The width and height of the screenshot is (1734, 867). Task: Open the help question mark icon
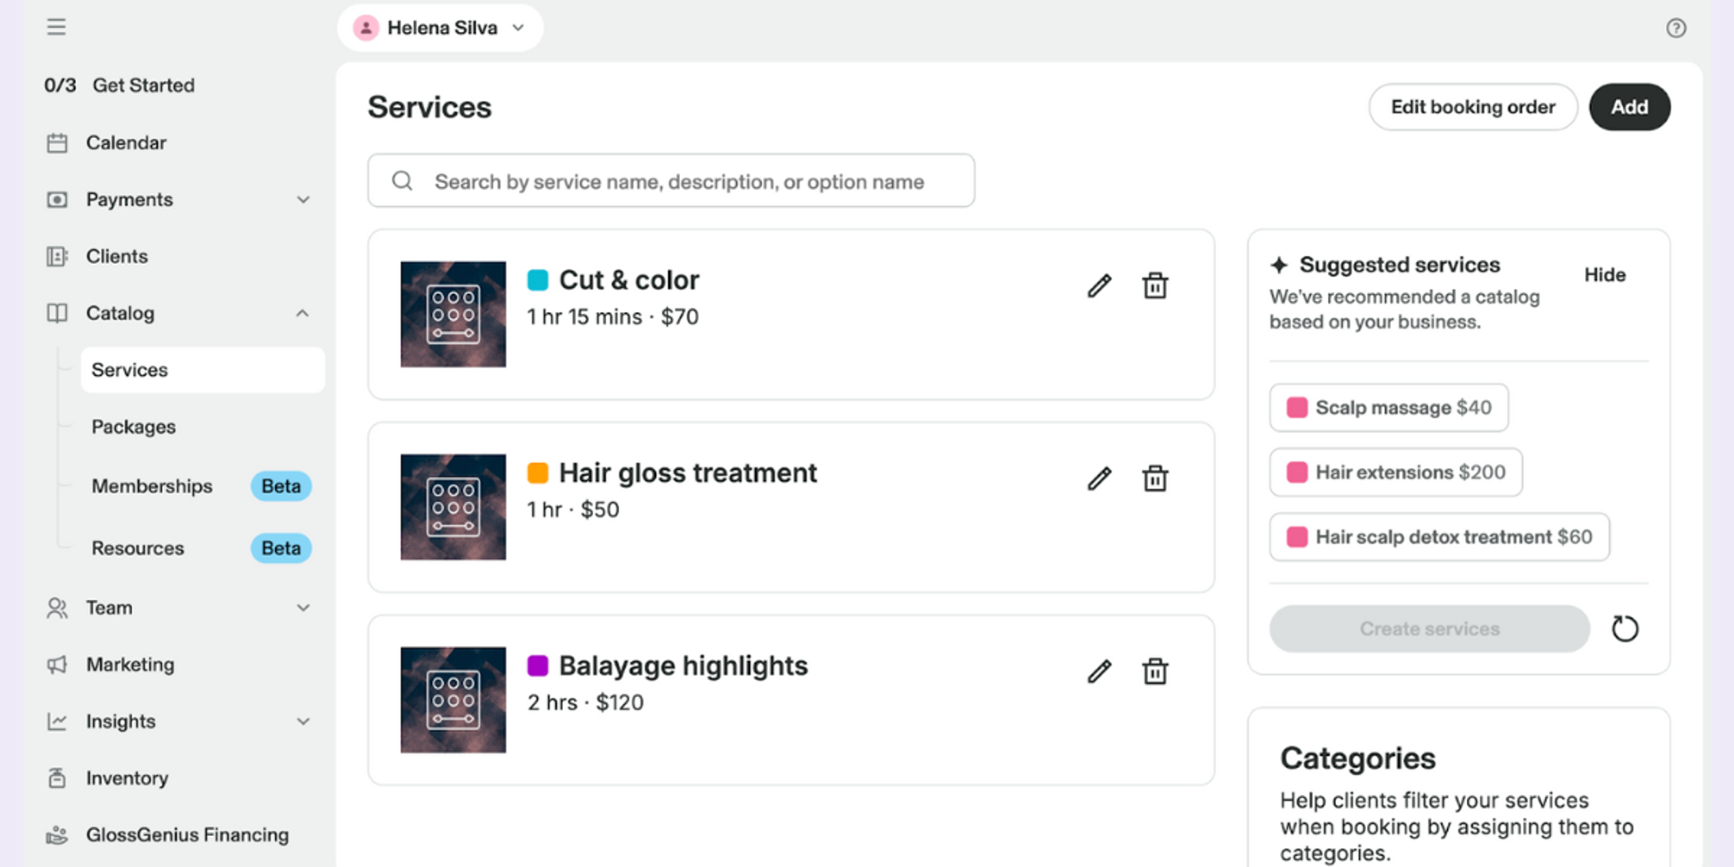(1677, 29)
